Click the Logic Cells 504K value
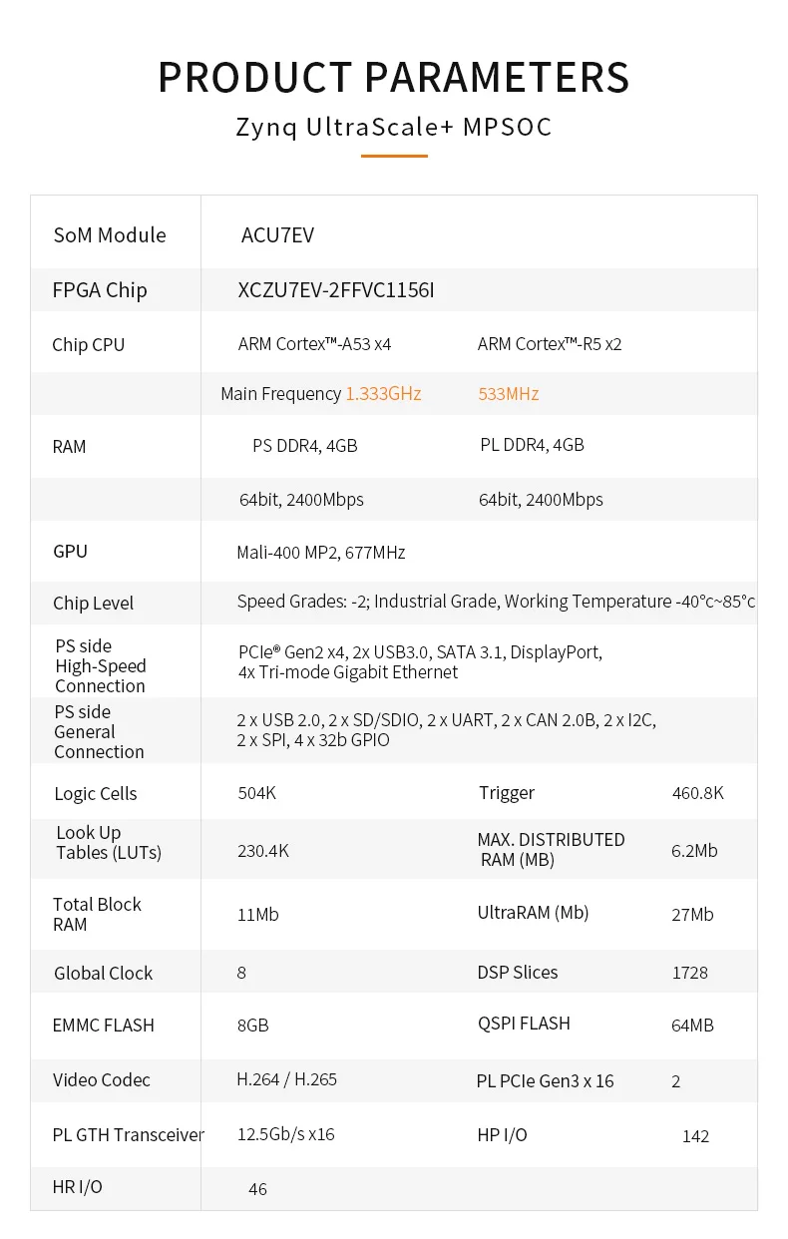Image resolution: width=788 pixels, height=1239 pixels. click(256, 793)
